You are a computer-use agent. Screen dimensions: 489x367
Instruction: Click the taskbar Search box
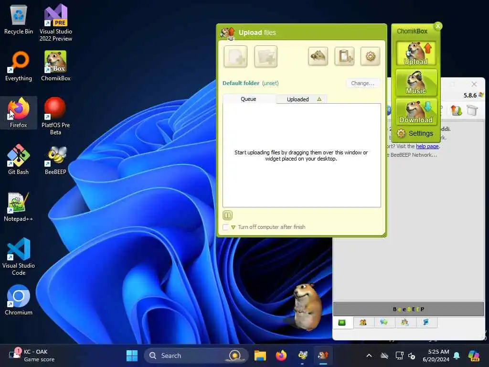click(196, 356)
